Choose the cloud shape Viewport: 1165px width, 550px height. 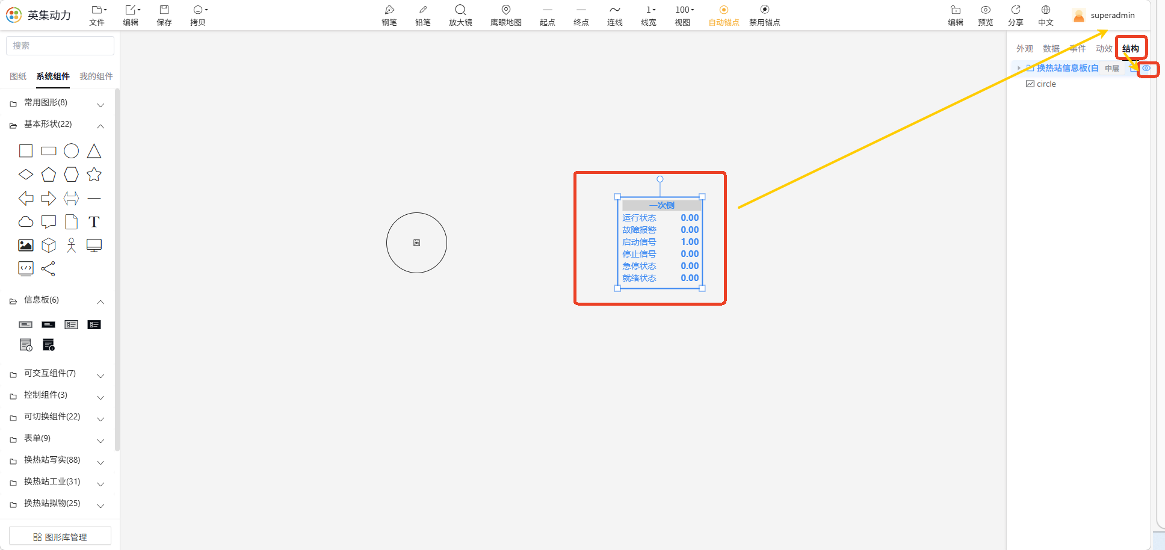(x=26, y=221)
